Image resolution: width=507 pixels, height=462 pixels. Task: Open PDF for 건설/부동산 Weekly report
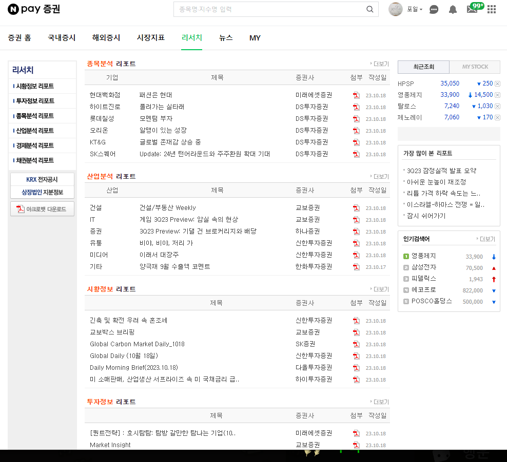356,208
